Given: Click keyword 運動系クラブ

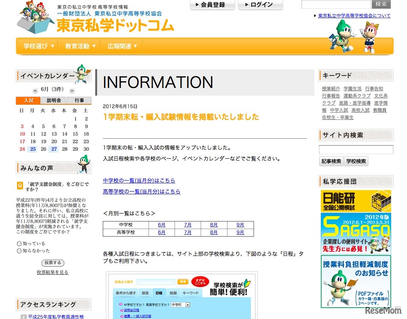Looking at the screenshot, I should [357, 96].
